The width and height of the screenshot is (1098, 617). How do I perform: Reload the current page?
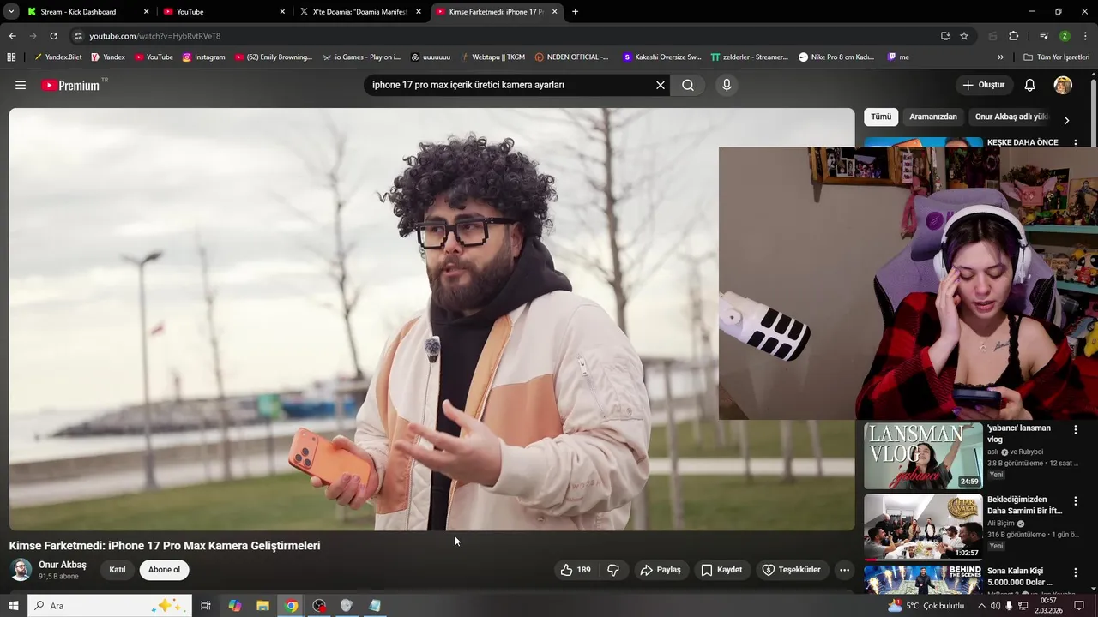53,36
